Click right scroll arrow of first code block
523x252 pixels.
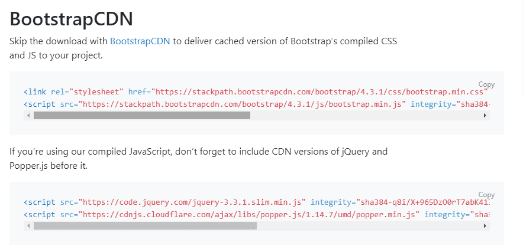pos(485,116)
